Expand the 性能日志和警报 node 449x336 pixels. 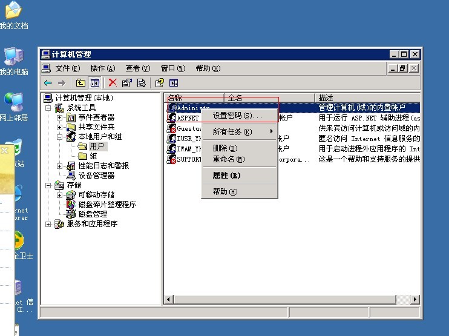[x=59, y=166]
